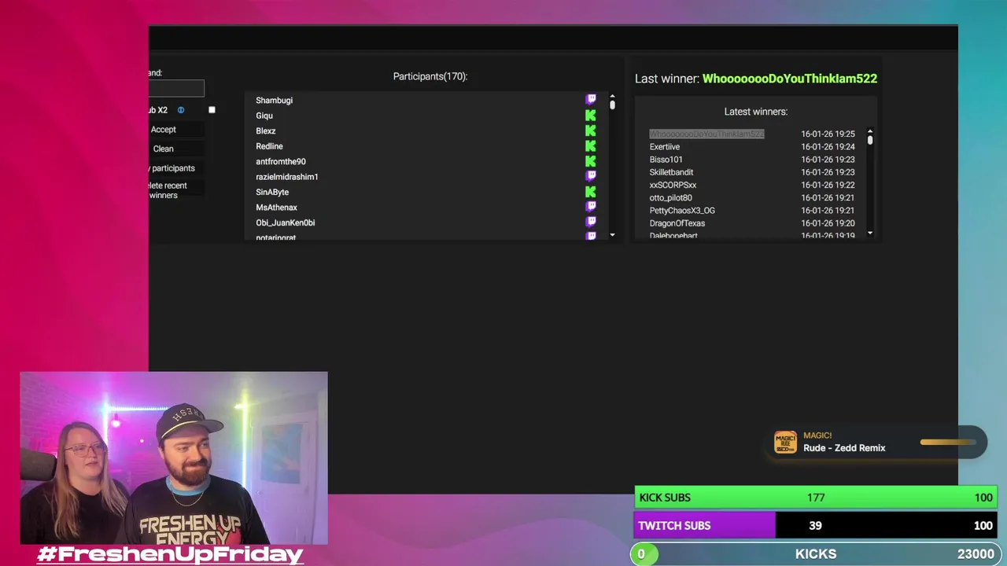The image size is (1007, 566).
Task: Select winner xxSCORPSxx
Action: [673, 185]
